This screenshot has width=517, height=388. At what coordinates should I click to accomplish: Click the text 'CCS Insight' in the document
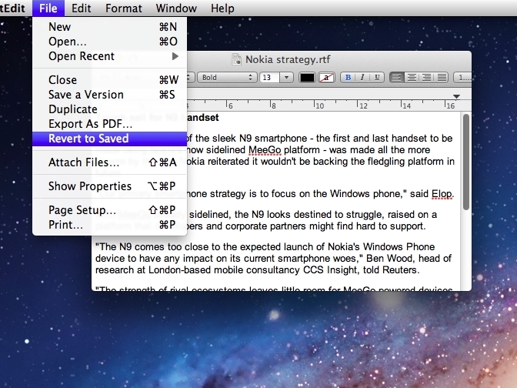click(x=330, y=270)
